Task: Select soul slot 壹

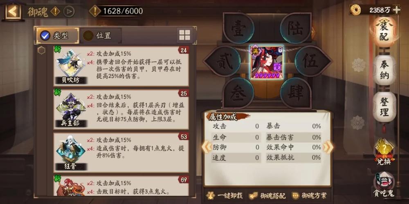Action: 238,28
